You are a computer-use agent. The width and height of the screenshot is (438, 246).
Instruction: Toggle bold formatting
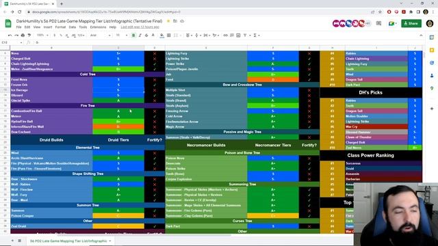pos(133,36)
